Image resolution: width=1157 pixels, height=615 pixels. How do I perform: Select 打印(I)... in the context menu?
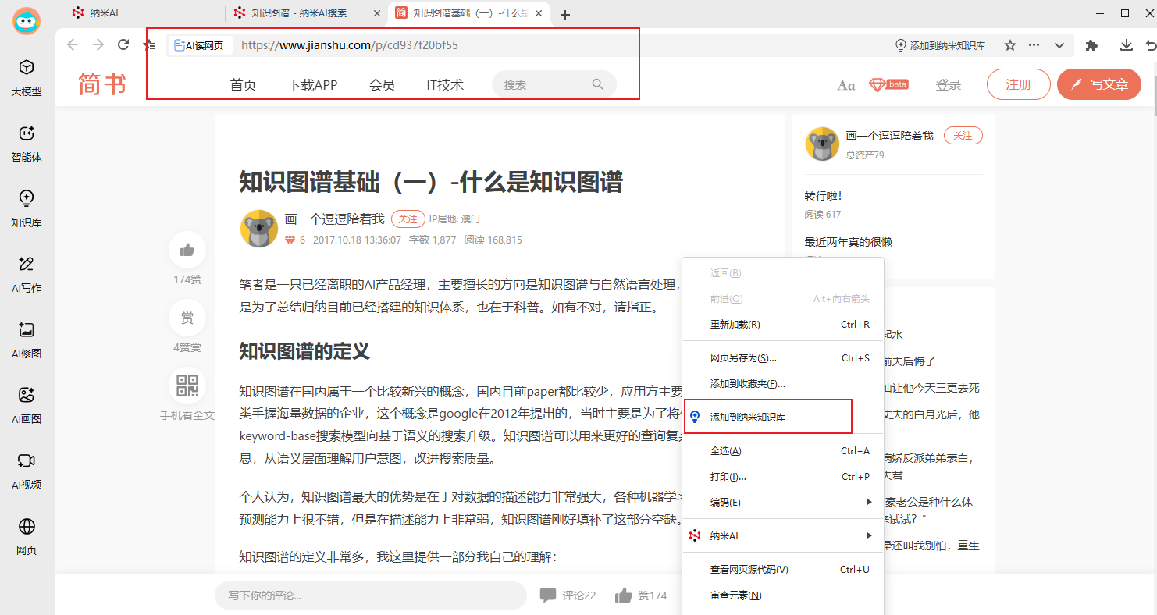[783, 477]
